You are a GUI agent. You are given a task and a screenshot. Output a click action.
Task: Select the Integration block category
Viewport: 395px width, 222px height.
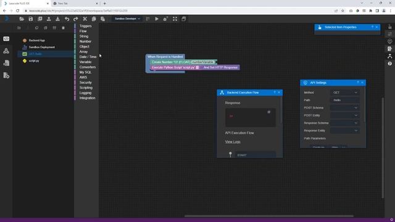pyautogui.click(x=87, y=98)
